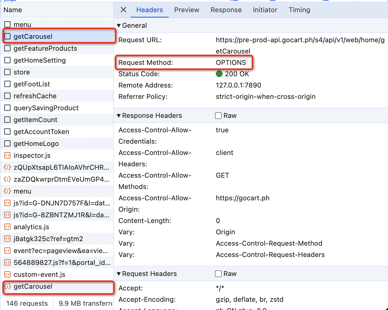This screenshot has height=310, width=388.
Task: Click document icon beside getAccountToken
Action: click(x=7, y=132)
